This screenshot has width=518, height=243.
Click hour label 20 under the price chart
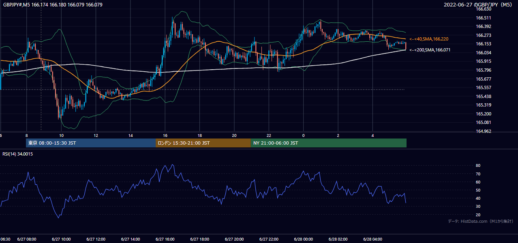tap(234, 135)
